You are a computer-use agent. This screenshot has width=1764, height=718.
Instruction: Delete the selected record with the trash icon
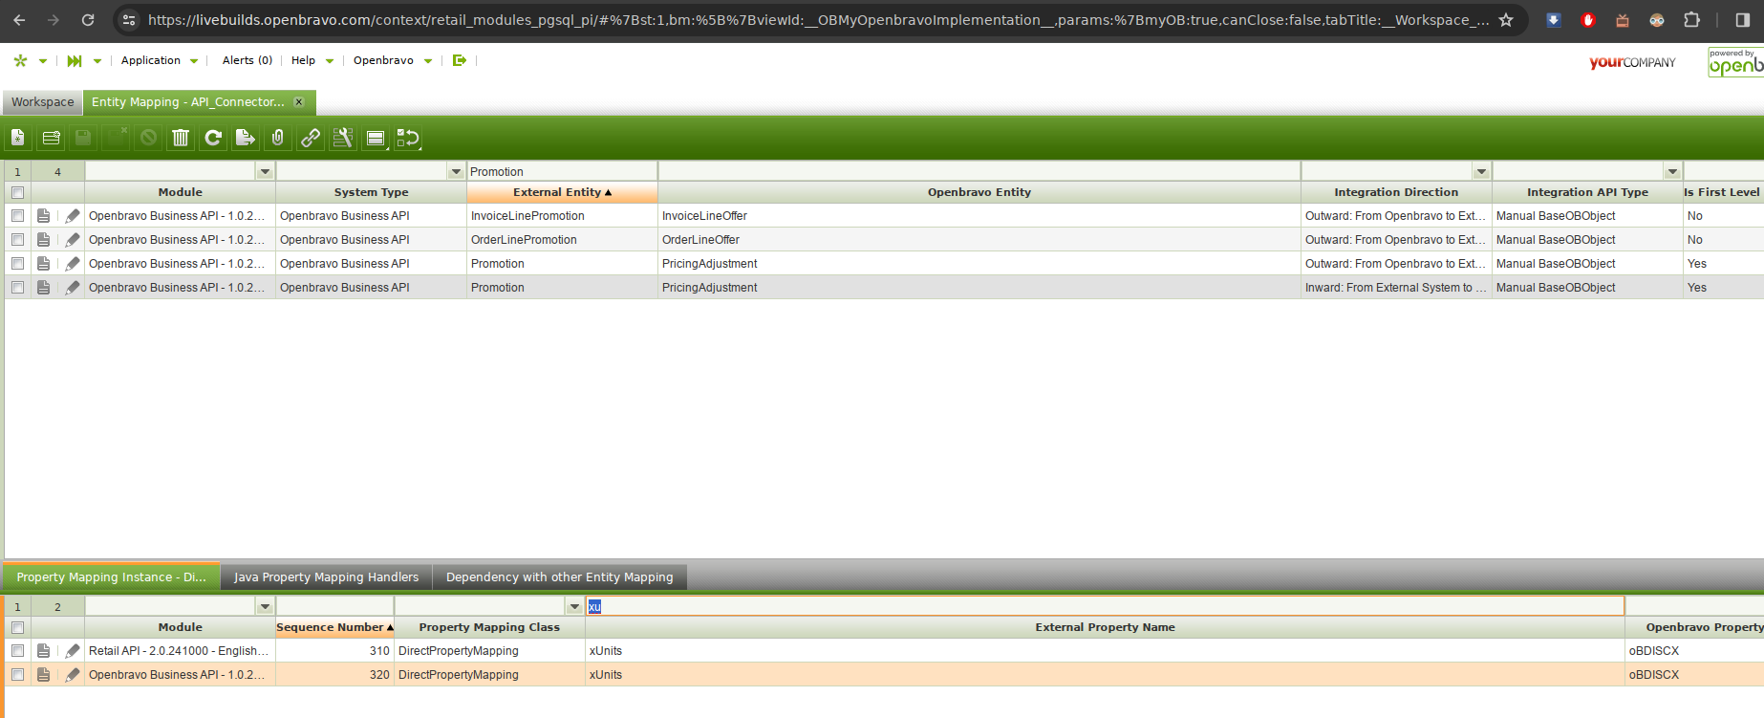(181, 139)
